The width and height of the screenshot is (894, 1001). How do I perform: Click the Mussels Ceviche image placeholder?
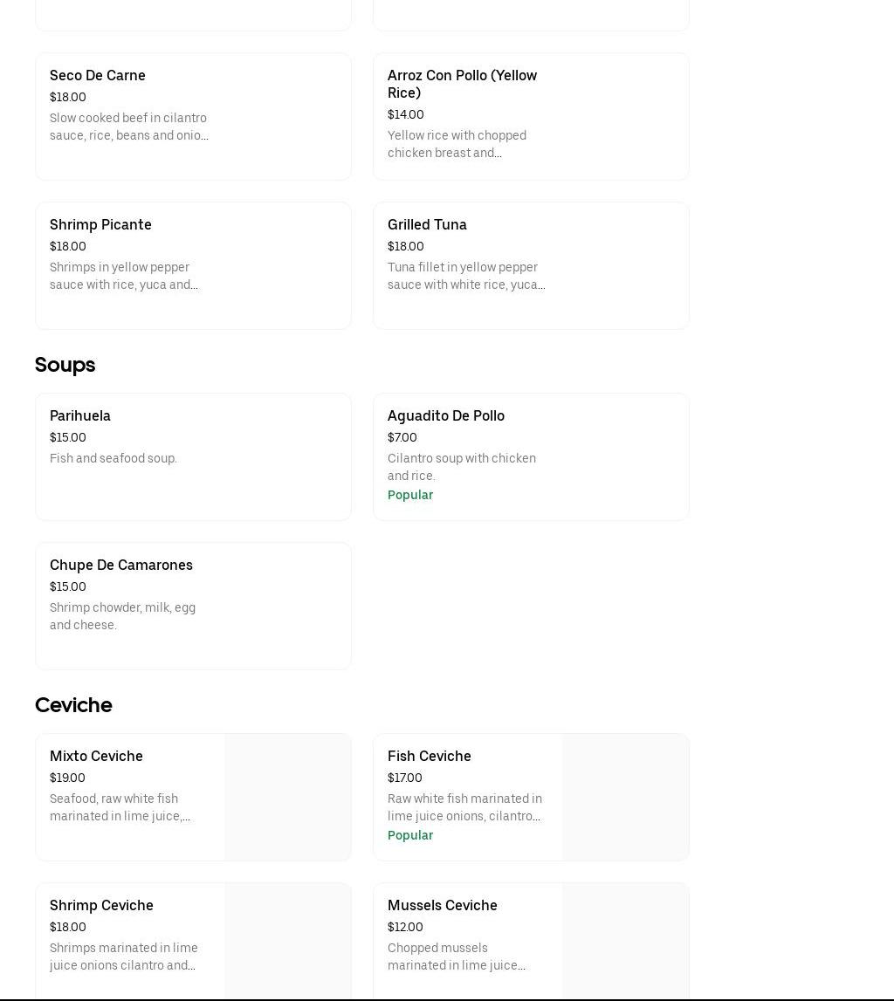pyautogui.click(x=625, y=941)
